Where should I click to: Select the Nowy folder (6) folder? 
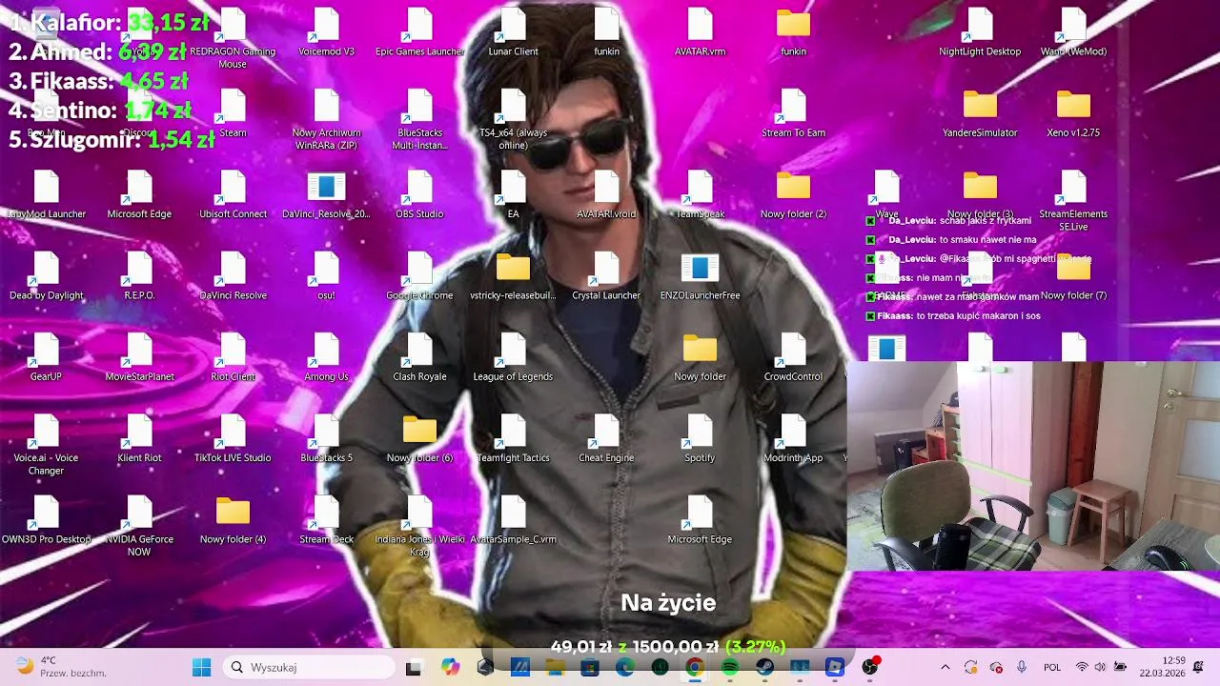419,437
